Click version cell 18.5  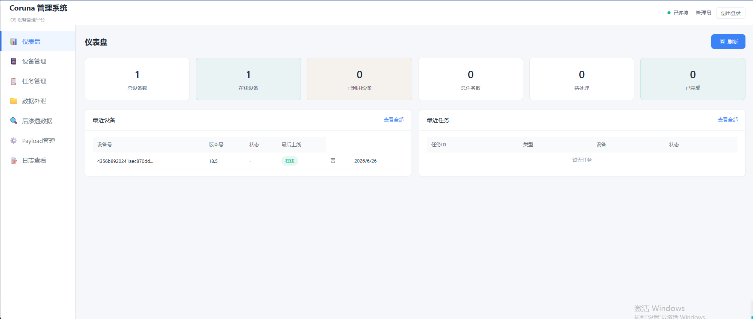pos(213,161)
